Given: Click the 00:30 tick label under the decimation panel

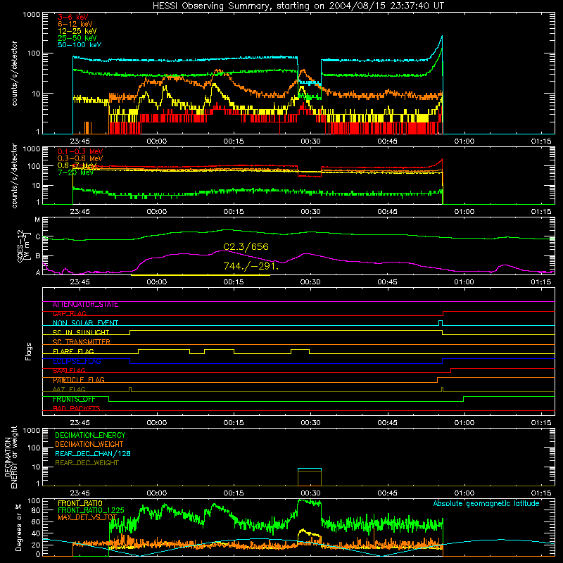Looking at the screenshot, I should [310, 493].
